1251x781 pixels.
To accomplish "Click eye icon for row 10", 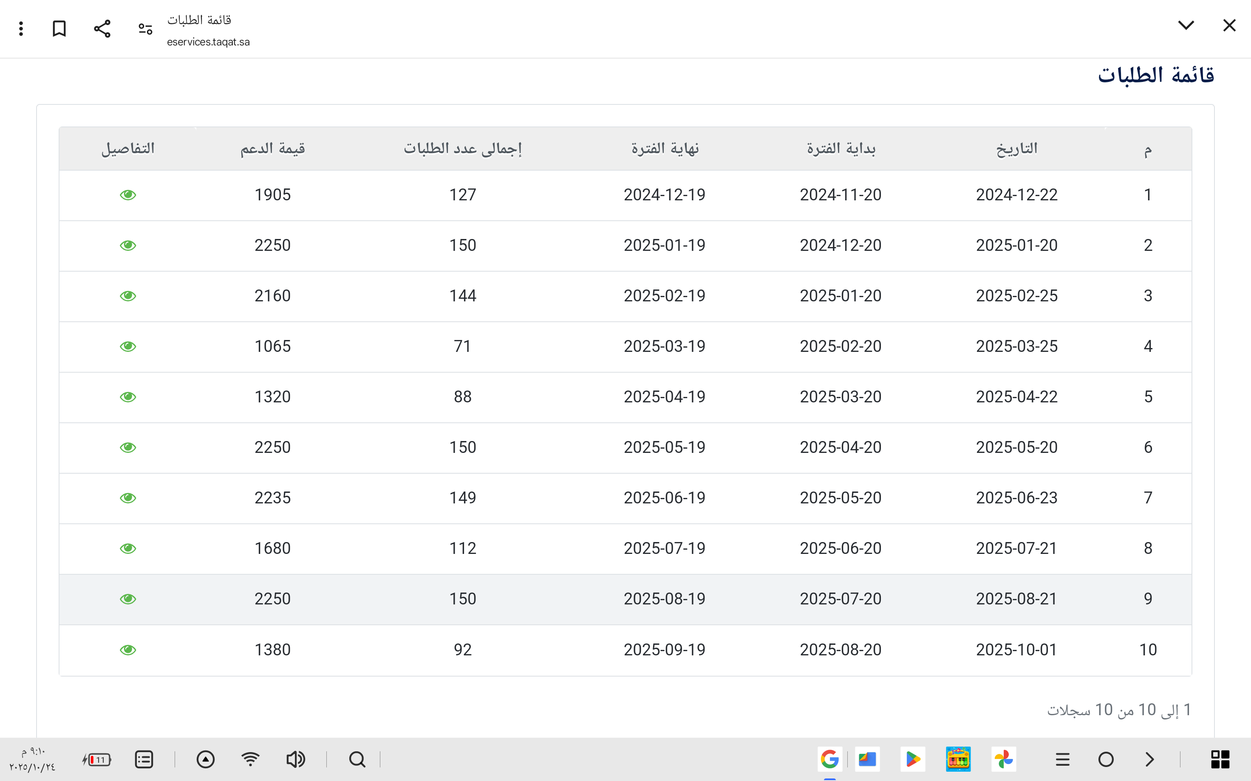I will click(127, 649).
